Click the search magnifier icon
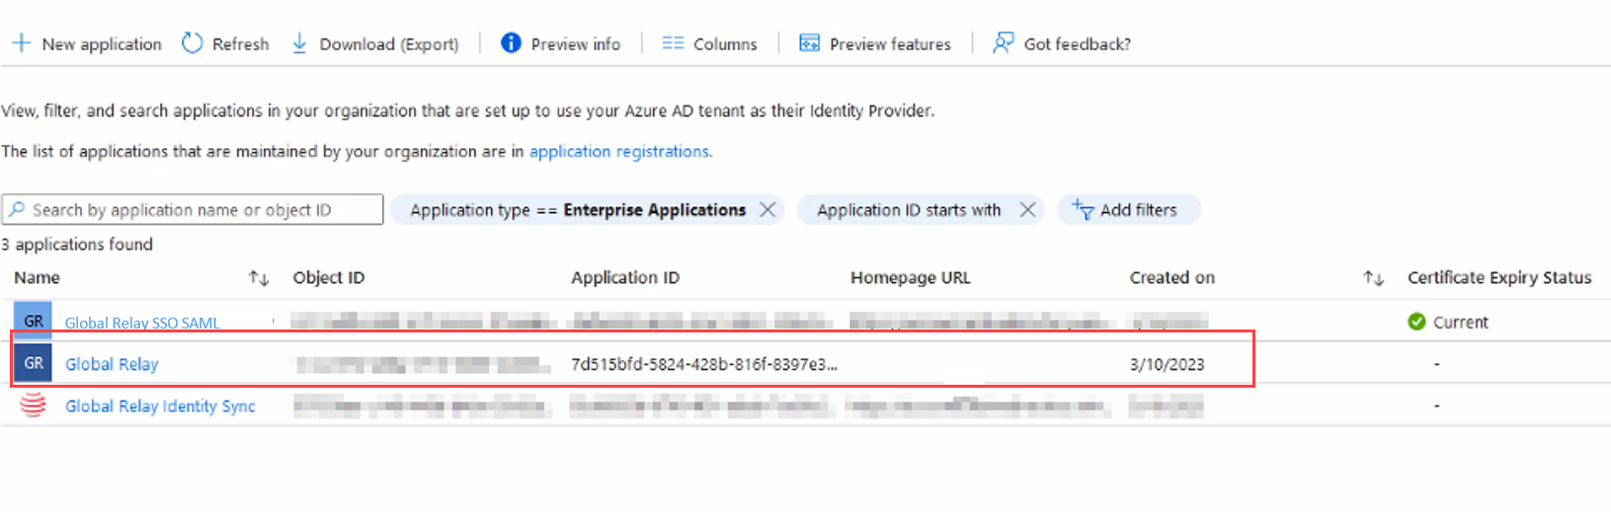Viewport: 1611px width, 512px height. click(x=17, y=209)
